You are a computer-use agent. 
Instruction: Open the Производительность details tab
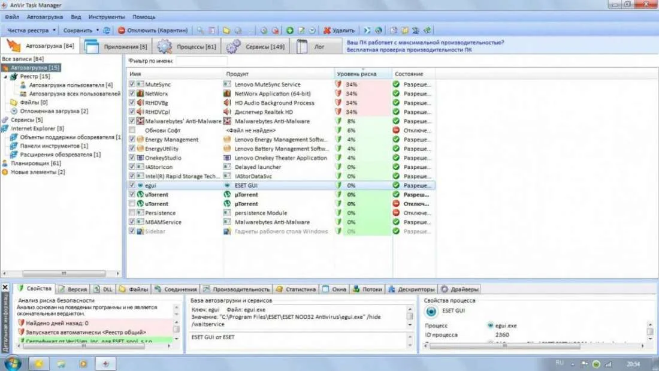[236, 289]
